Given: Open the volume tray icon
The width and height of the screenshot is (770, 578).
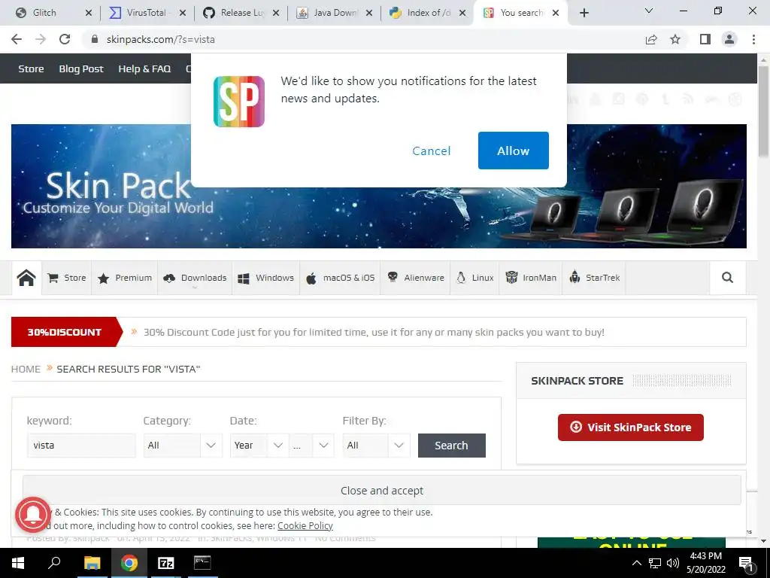Looking at the screenshot, I should 673,563.
